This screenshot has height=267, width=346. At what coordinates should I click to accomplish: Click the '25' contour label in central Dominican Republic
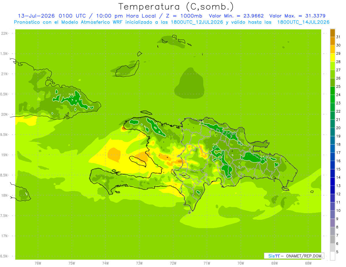point(215,145)
